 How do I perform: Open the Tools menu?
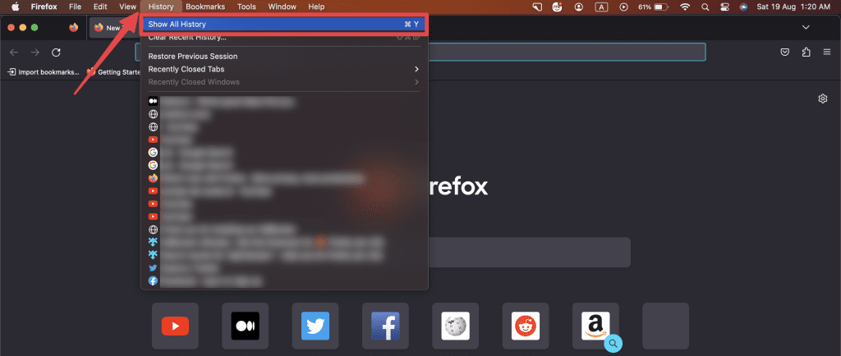(246, 7)
